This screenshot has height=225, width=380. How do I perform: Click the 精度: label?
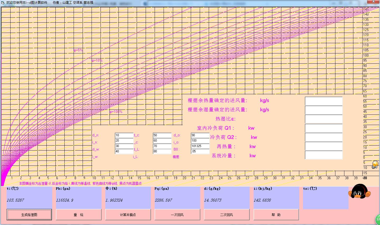click(x=176, y=157)
